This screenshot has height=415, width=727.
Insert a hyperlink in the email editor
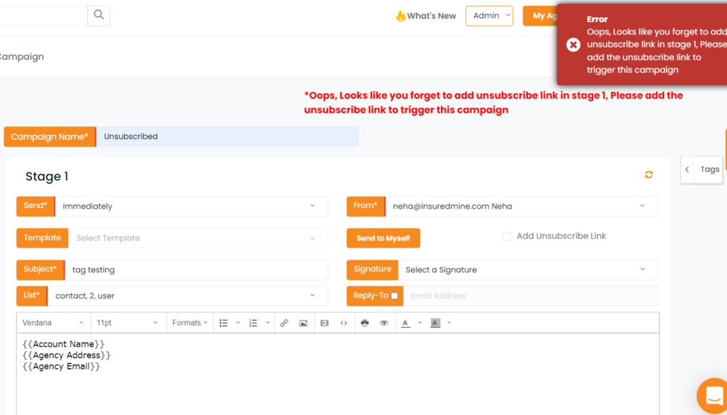pos(284,323)
